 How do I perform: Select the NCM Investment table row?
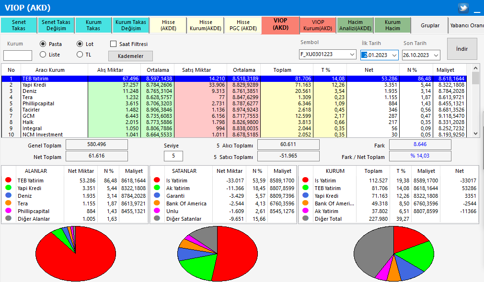coord(234,135)
